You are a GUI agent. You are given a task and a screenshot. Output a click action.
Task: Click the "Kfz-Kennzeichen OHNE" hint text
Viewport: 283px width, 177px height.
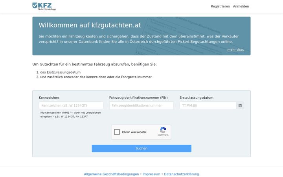pos(71,114)
